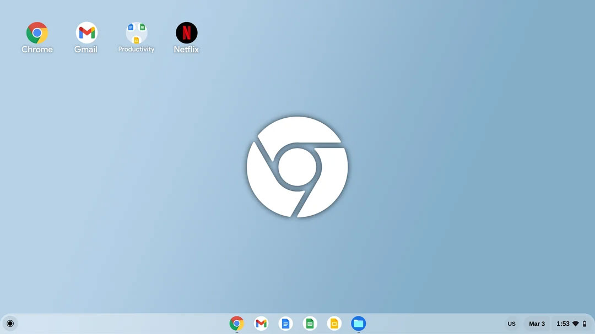
Task: Open the app Launcher button
Action: 10,323
